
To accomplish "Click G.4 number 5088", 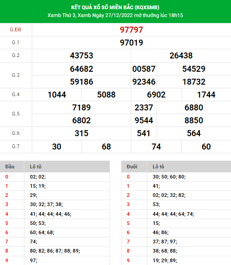I will (x=106, y=95).
